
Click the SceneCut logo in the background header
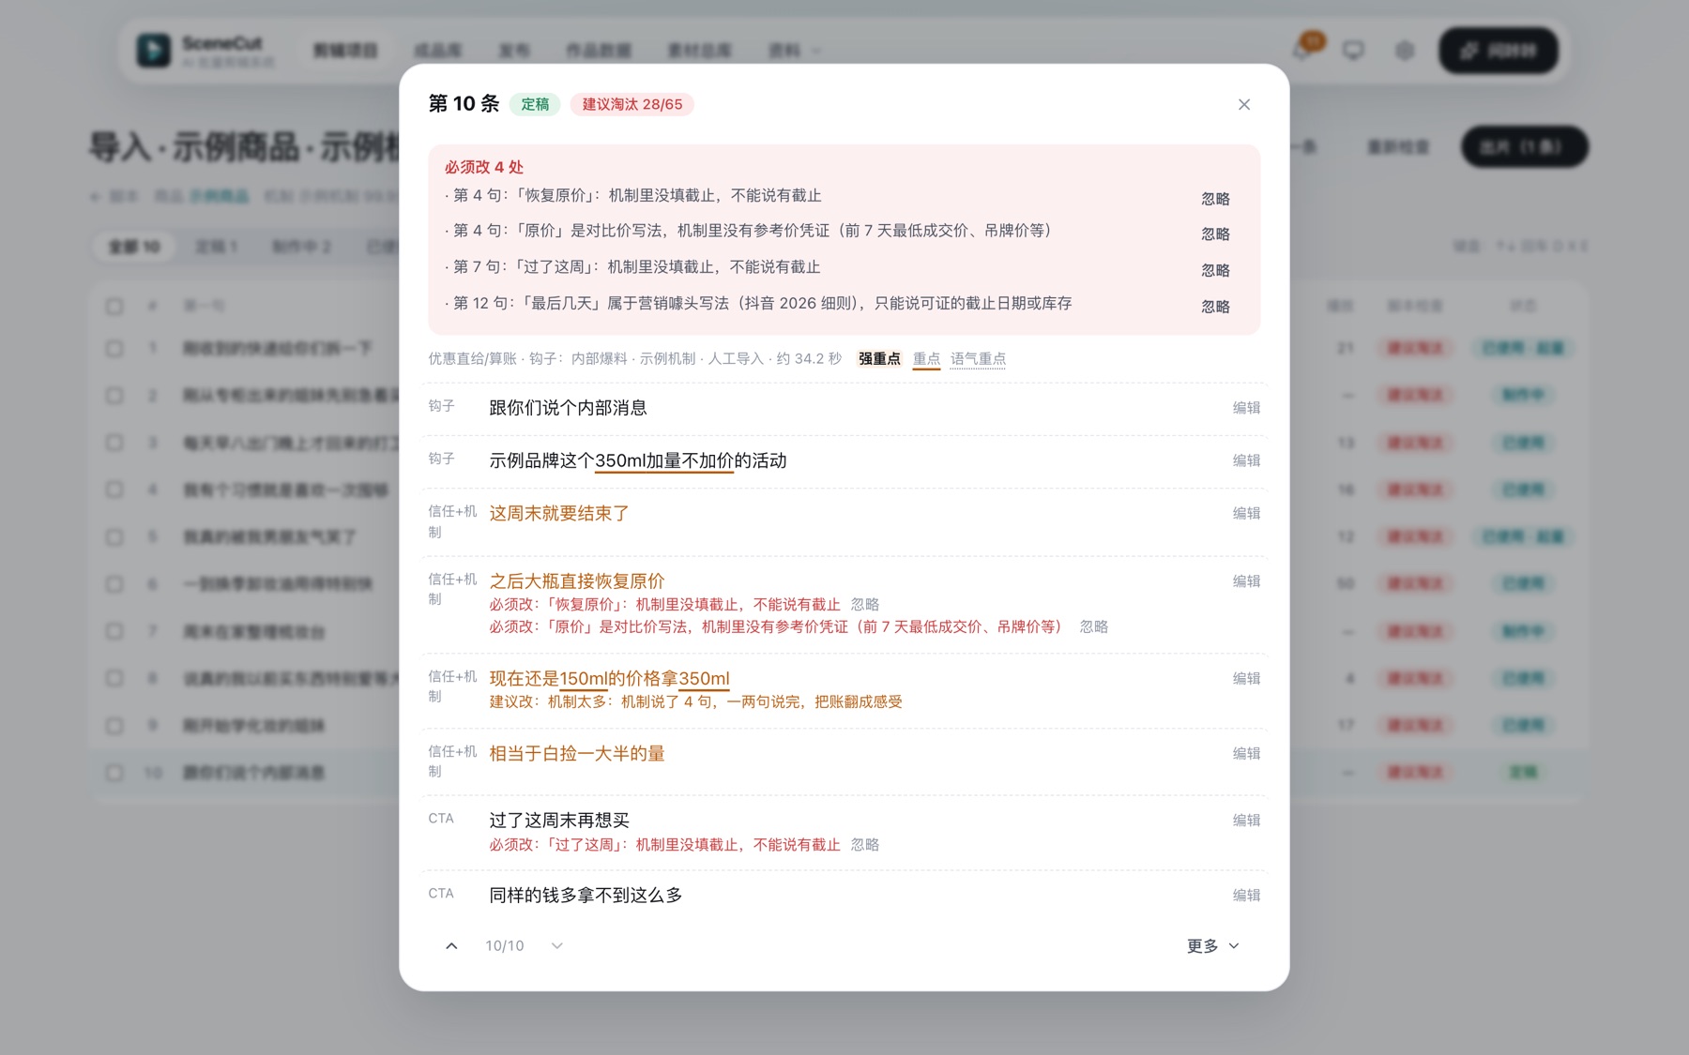pyautogui.click(x=154, y=50)
